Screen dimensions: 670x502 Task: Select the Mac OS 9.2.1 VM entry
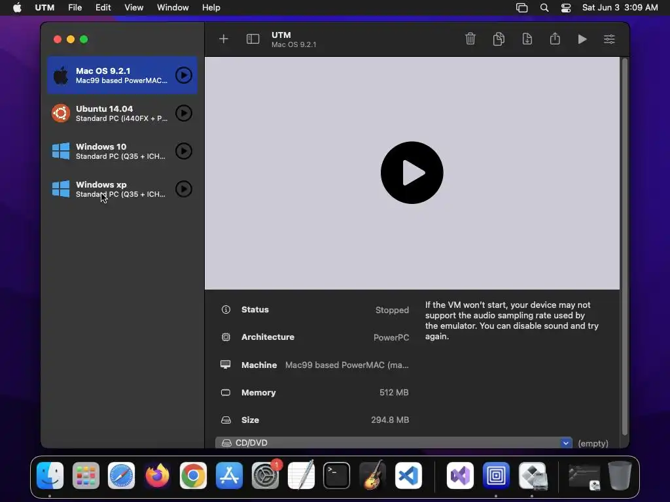tap(122, 75)
